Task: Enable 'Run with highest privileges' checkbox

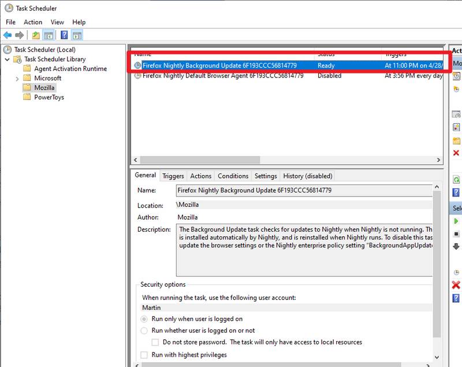Action: tap(144, 355)
